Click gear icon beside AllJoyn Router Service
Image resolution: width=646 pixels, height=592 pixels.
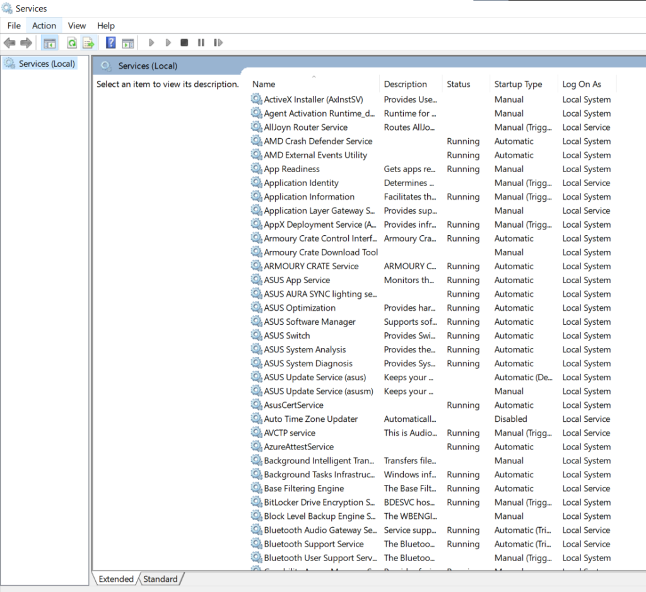pyautogui.click(x=257, y=127)
